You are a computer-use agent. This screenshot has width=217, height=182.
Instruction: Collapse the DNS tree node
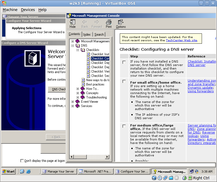coord(73,46)
